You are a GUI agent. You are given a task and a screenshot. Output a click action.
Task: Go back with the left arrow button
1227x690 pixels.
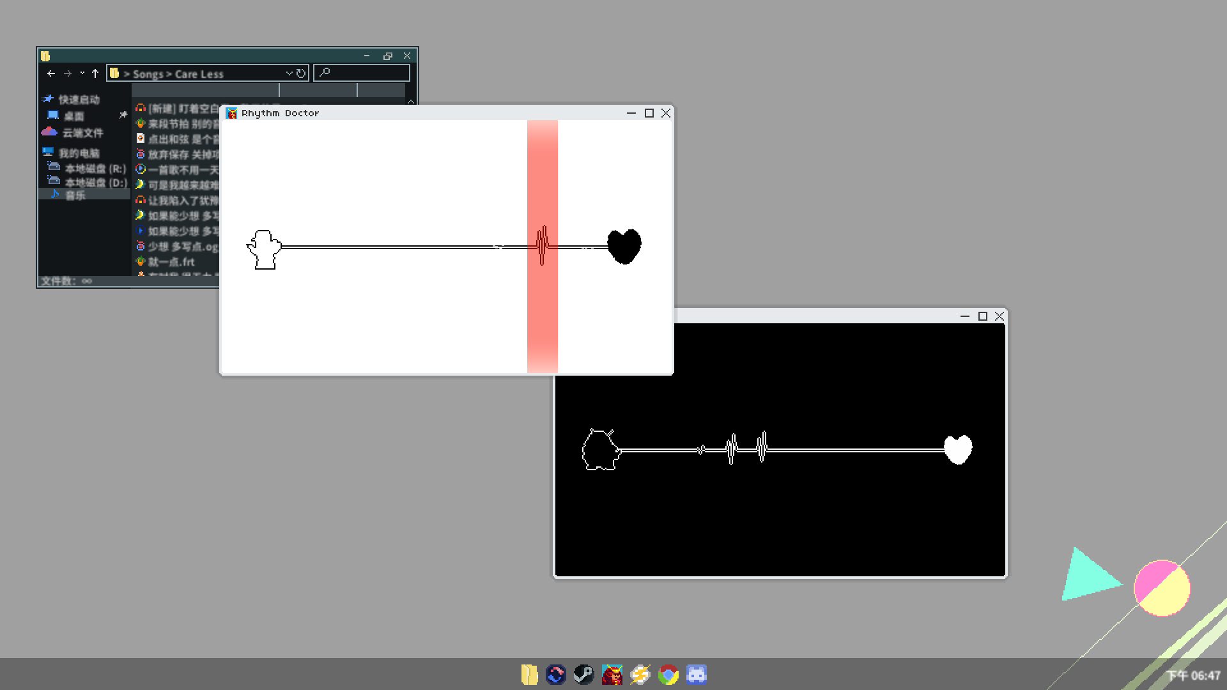click(51, 73)
